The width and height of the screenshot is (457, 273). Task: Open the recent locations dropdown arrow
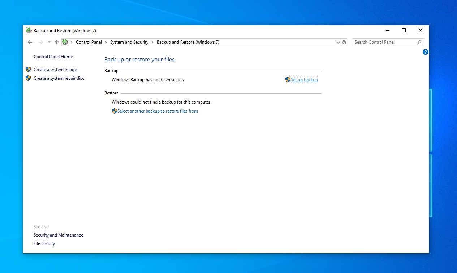point(49,42)
